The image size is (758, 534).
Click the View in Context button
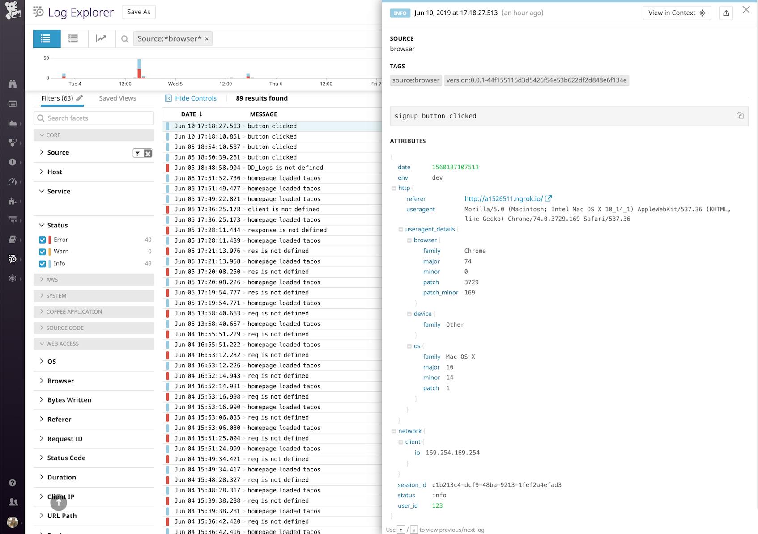click(677, 13)
